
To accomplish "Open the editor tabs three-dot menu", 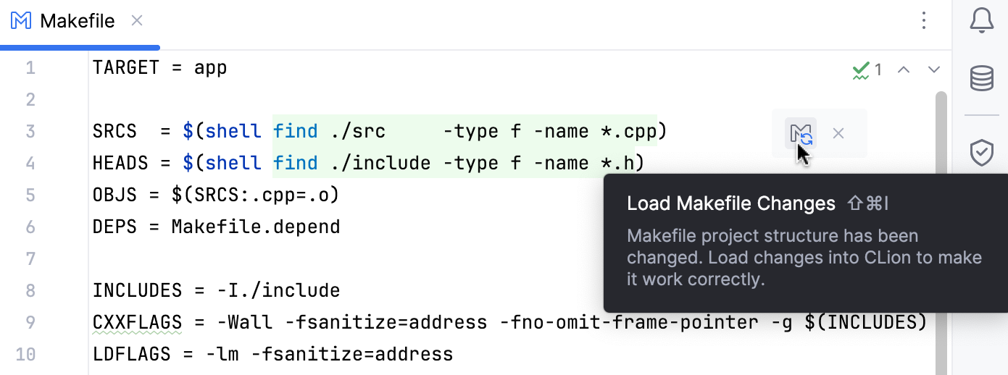I will click(x=923, y=21).
